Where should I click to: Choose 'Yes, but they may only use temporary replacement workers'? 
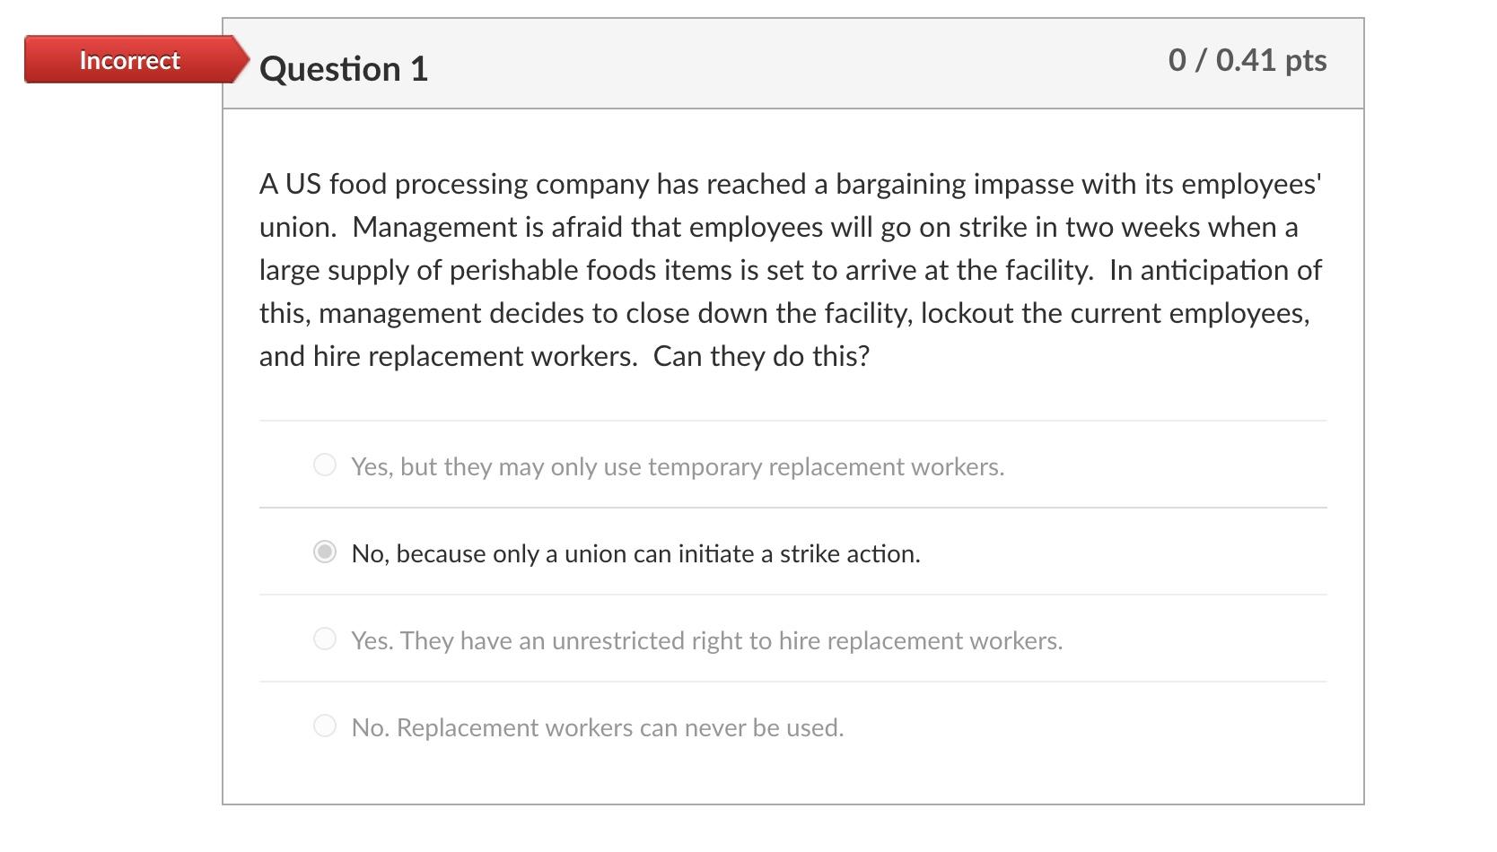(x=677, y=465)
